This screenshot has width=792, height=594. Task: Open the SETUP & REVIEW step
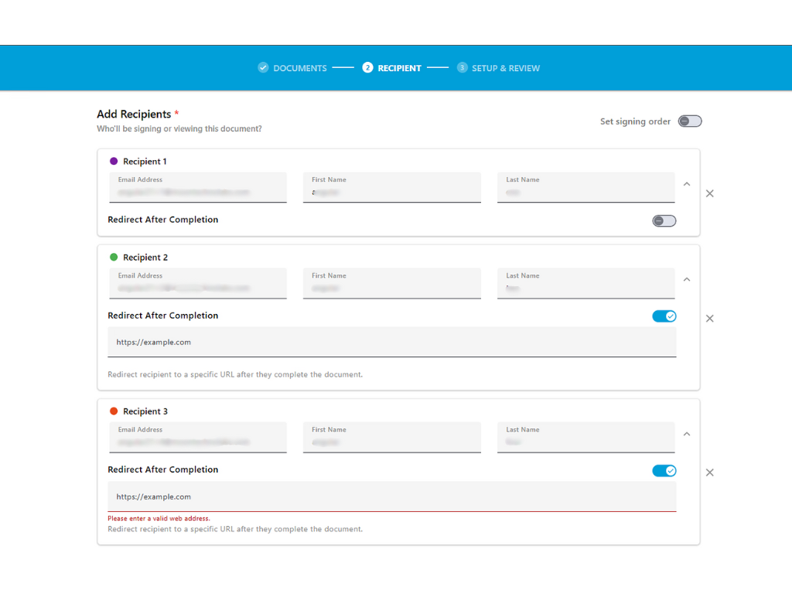[507, 67]
